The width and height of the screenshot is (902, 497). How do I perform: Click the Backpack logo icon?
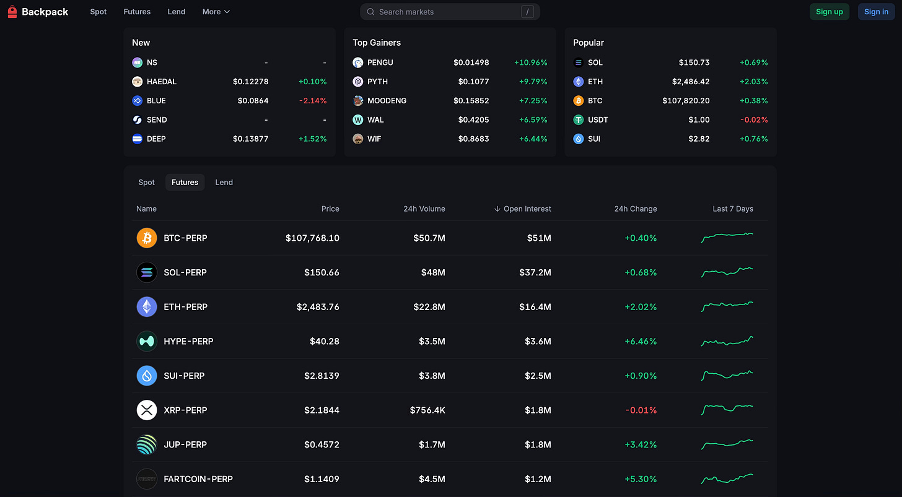click(12, 12)
